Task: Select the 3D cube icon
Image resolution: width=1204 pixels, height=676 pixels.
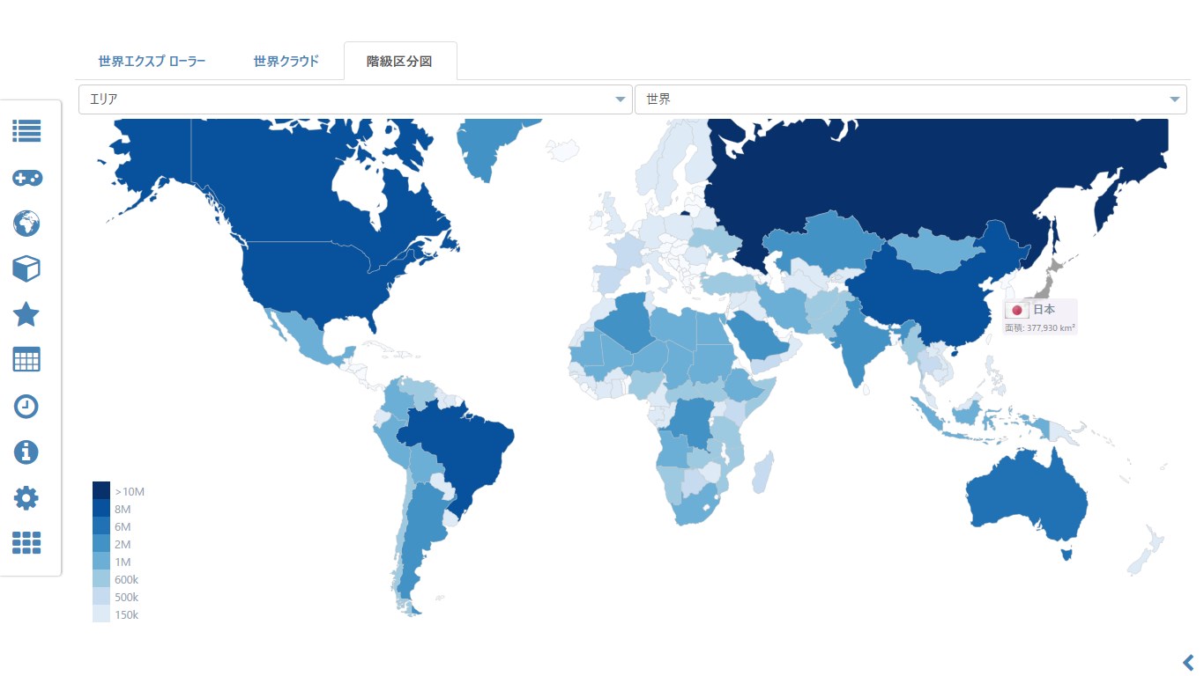Action: point(26,269)
